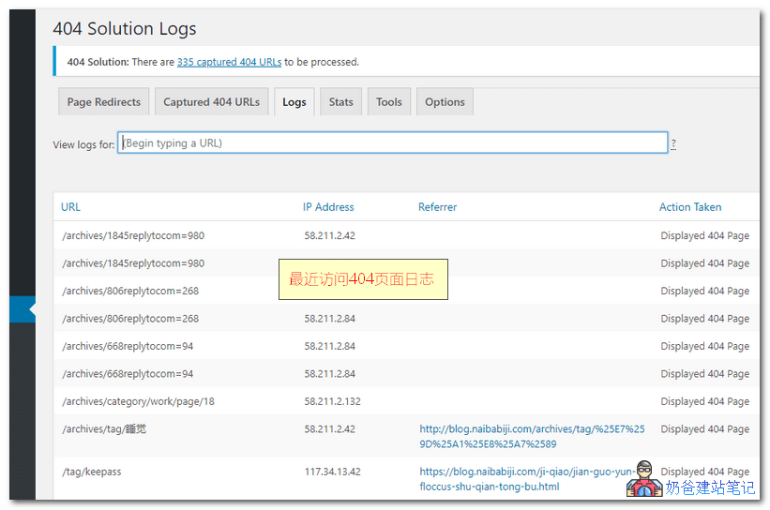Sort by Action Taken column header
Image resolution: width=770 pixels, height=510 pixels.
pyautogui.click(x=690, y=207)
